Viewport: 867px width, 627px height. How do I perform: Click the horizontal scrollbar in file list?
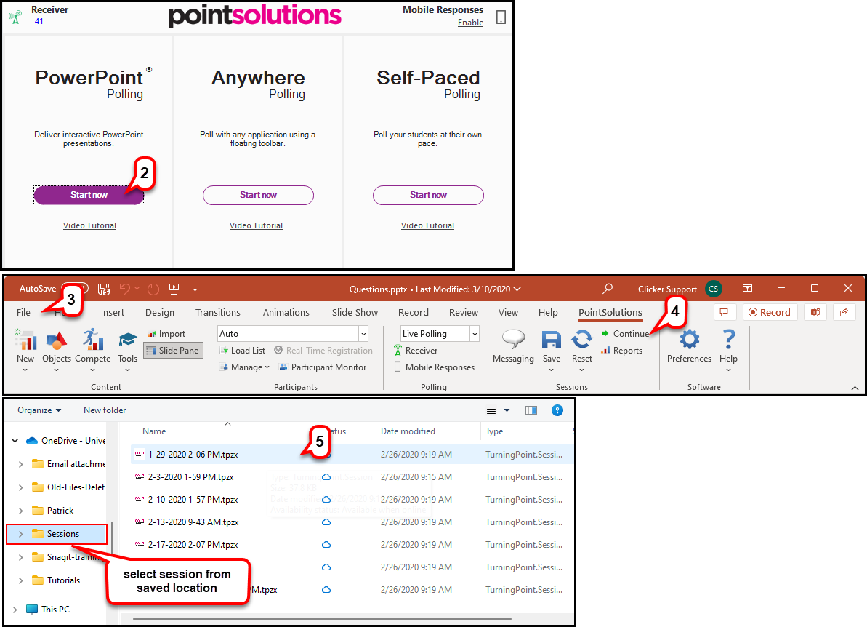[x=323, y=619]
